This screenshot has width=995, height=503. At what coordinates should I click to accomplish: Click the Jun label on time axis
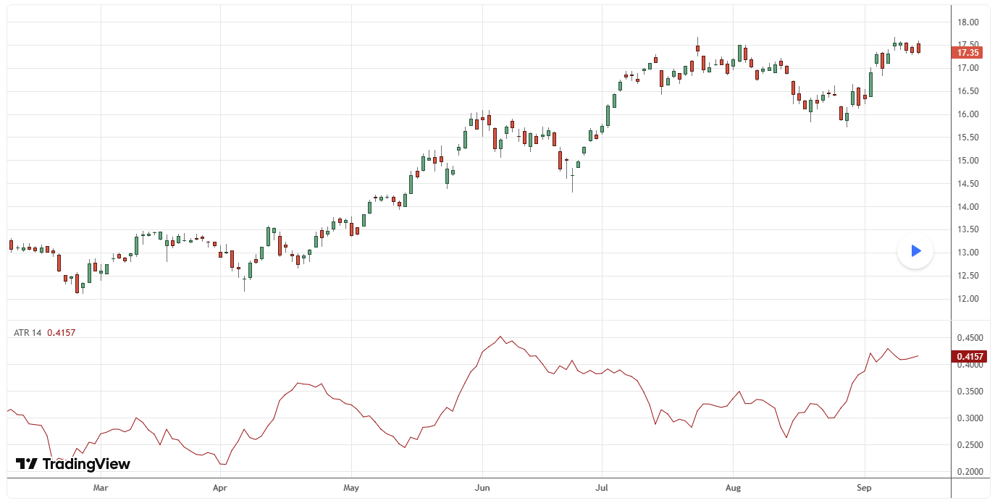tap(482, 488)
